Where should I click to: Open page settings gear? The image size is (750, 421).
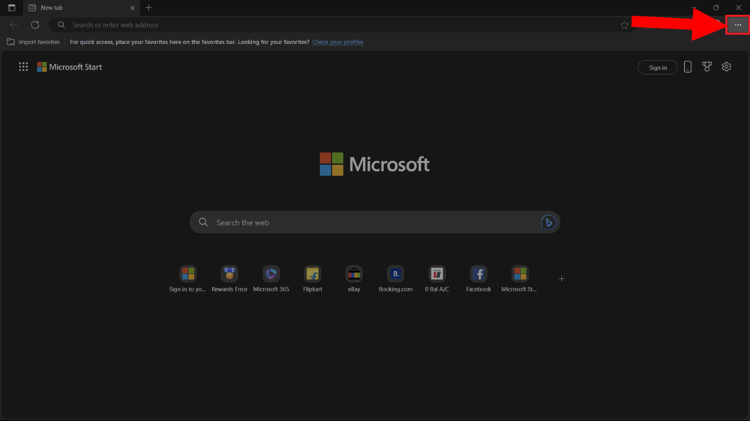[x=726, y=67]
